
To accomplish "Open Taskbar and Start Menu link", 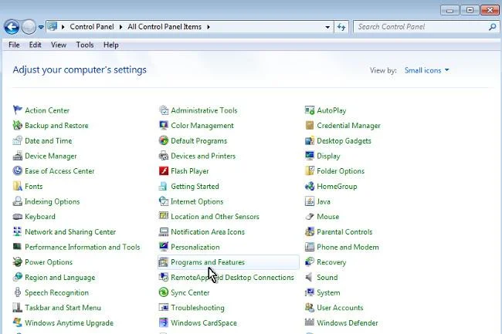I will click(x=63, y=308).
